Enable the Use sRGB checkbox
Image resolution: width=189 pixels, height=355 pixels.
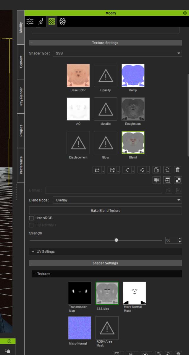click(31, 218)
